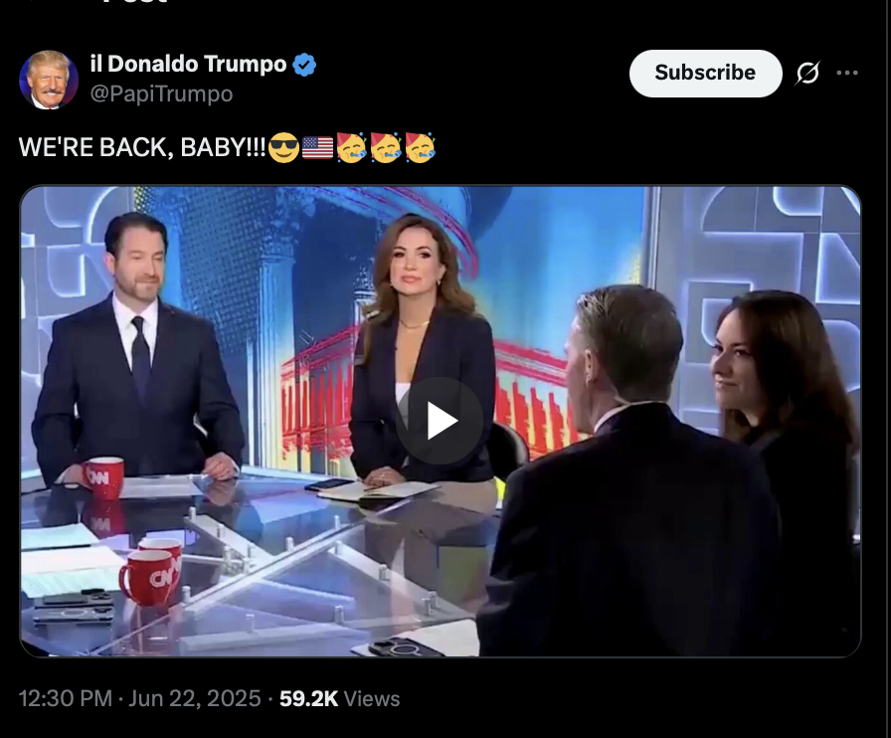View the 59.2K Views count
The image size is (891, 738).
click(x=339, y=698)
